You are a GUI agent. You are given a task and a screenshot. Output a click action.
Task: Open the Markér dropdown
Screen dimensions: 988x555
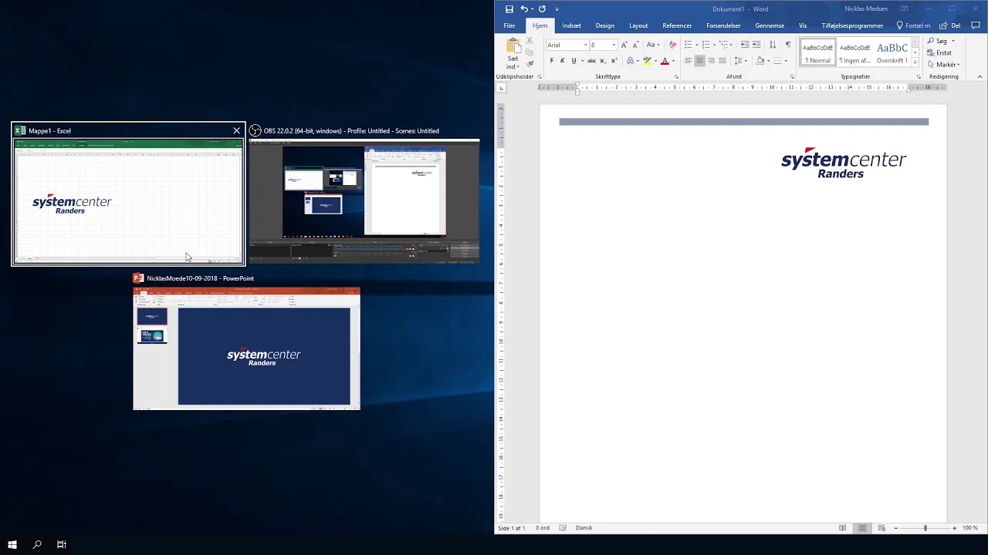[943, 65]
